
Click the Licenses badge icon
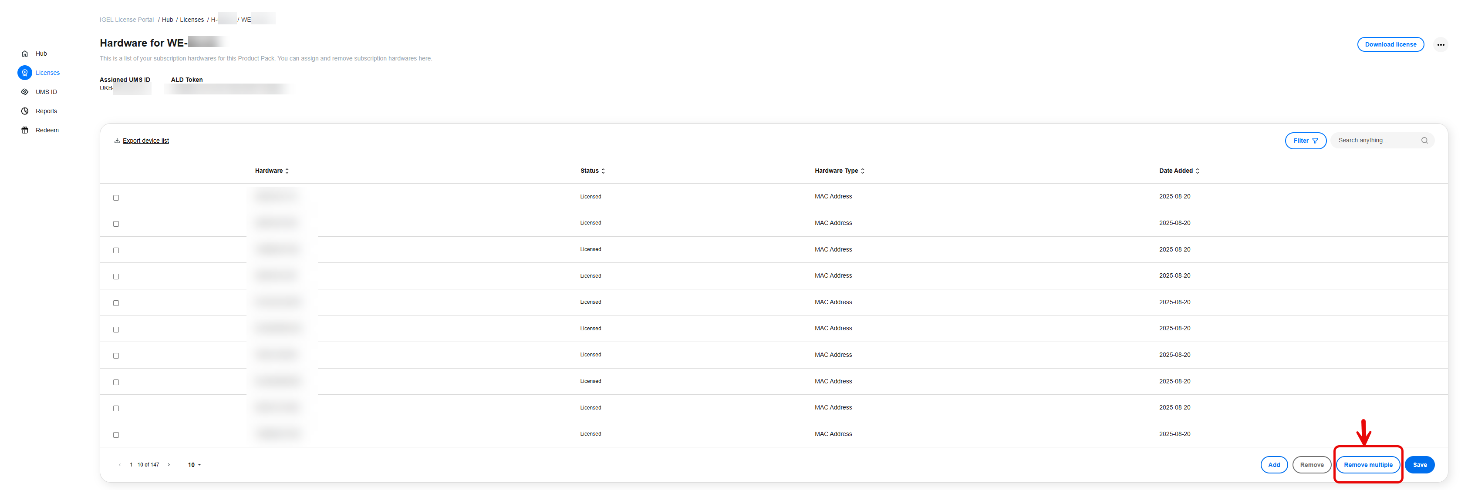click(x=24, y=73)
